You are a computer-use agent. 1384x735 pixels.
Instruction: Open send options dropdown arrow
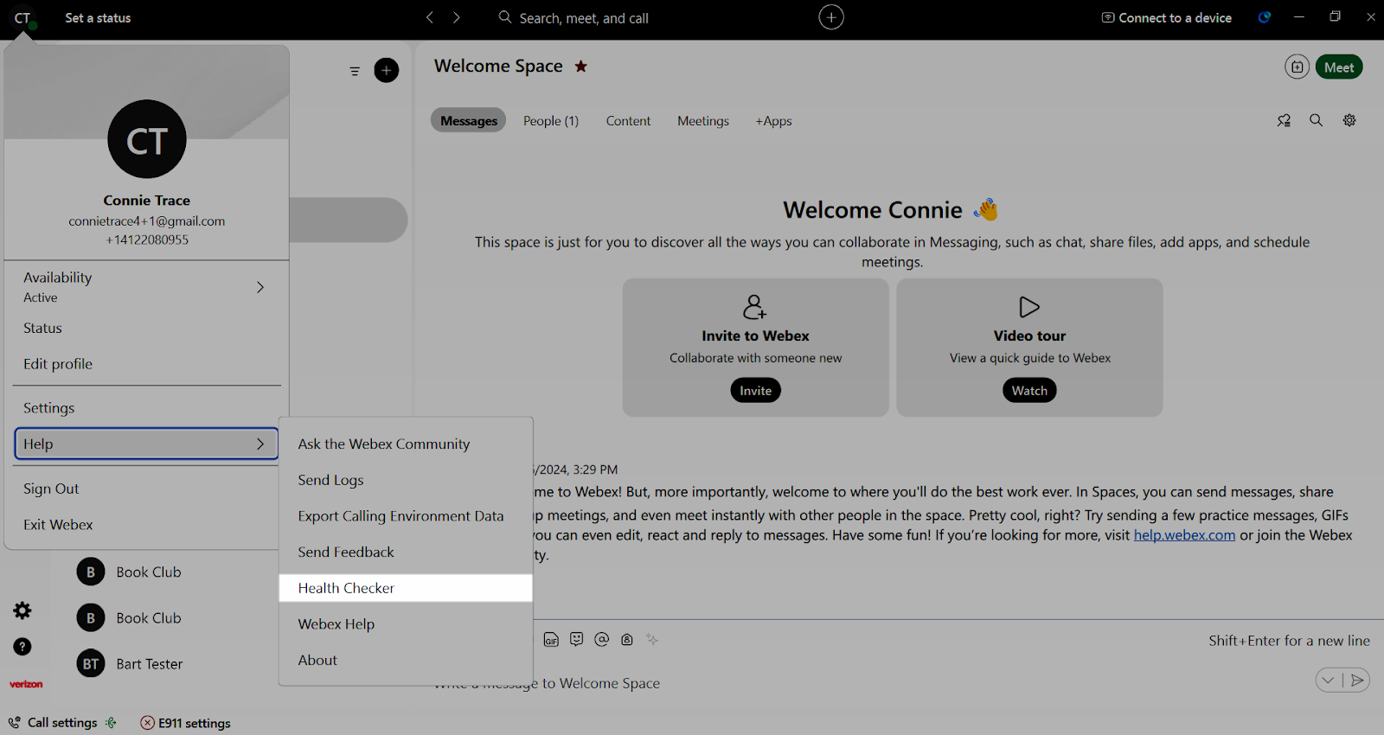[1329, 681]
